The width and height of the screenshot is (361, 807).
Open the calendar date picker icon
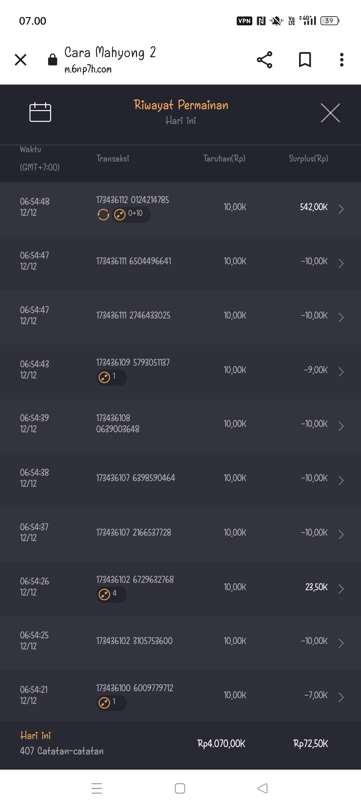pos(40,112)
